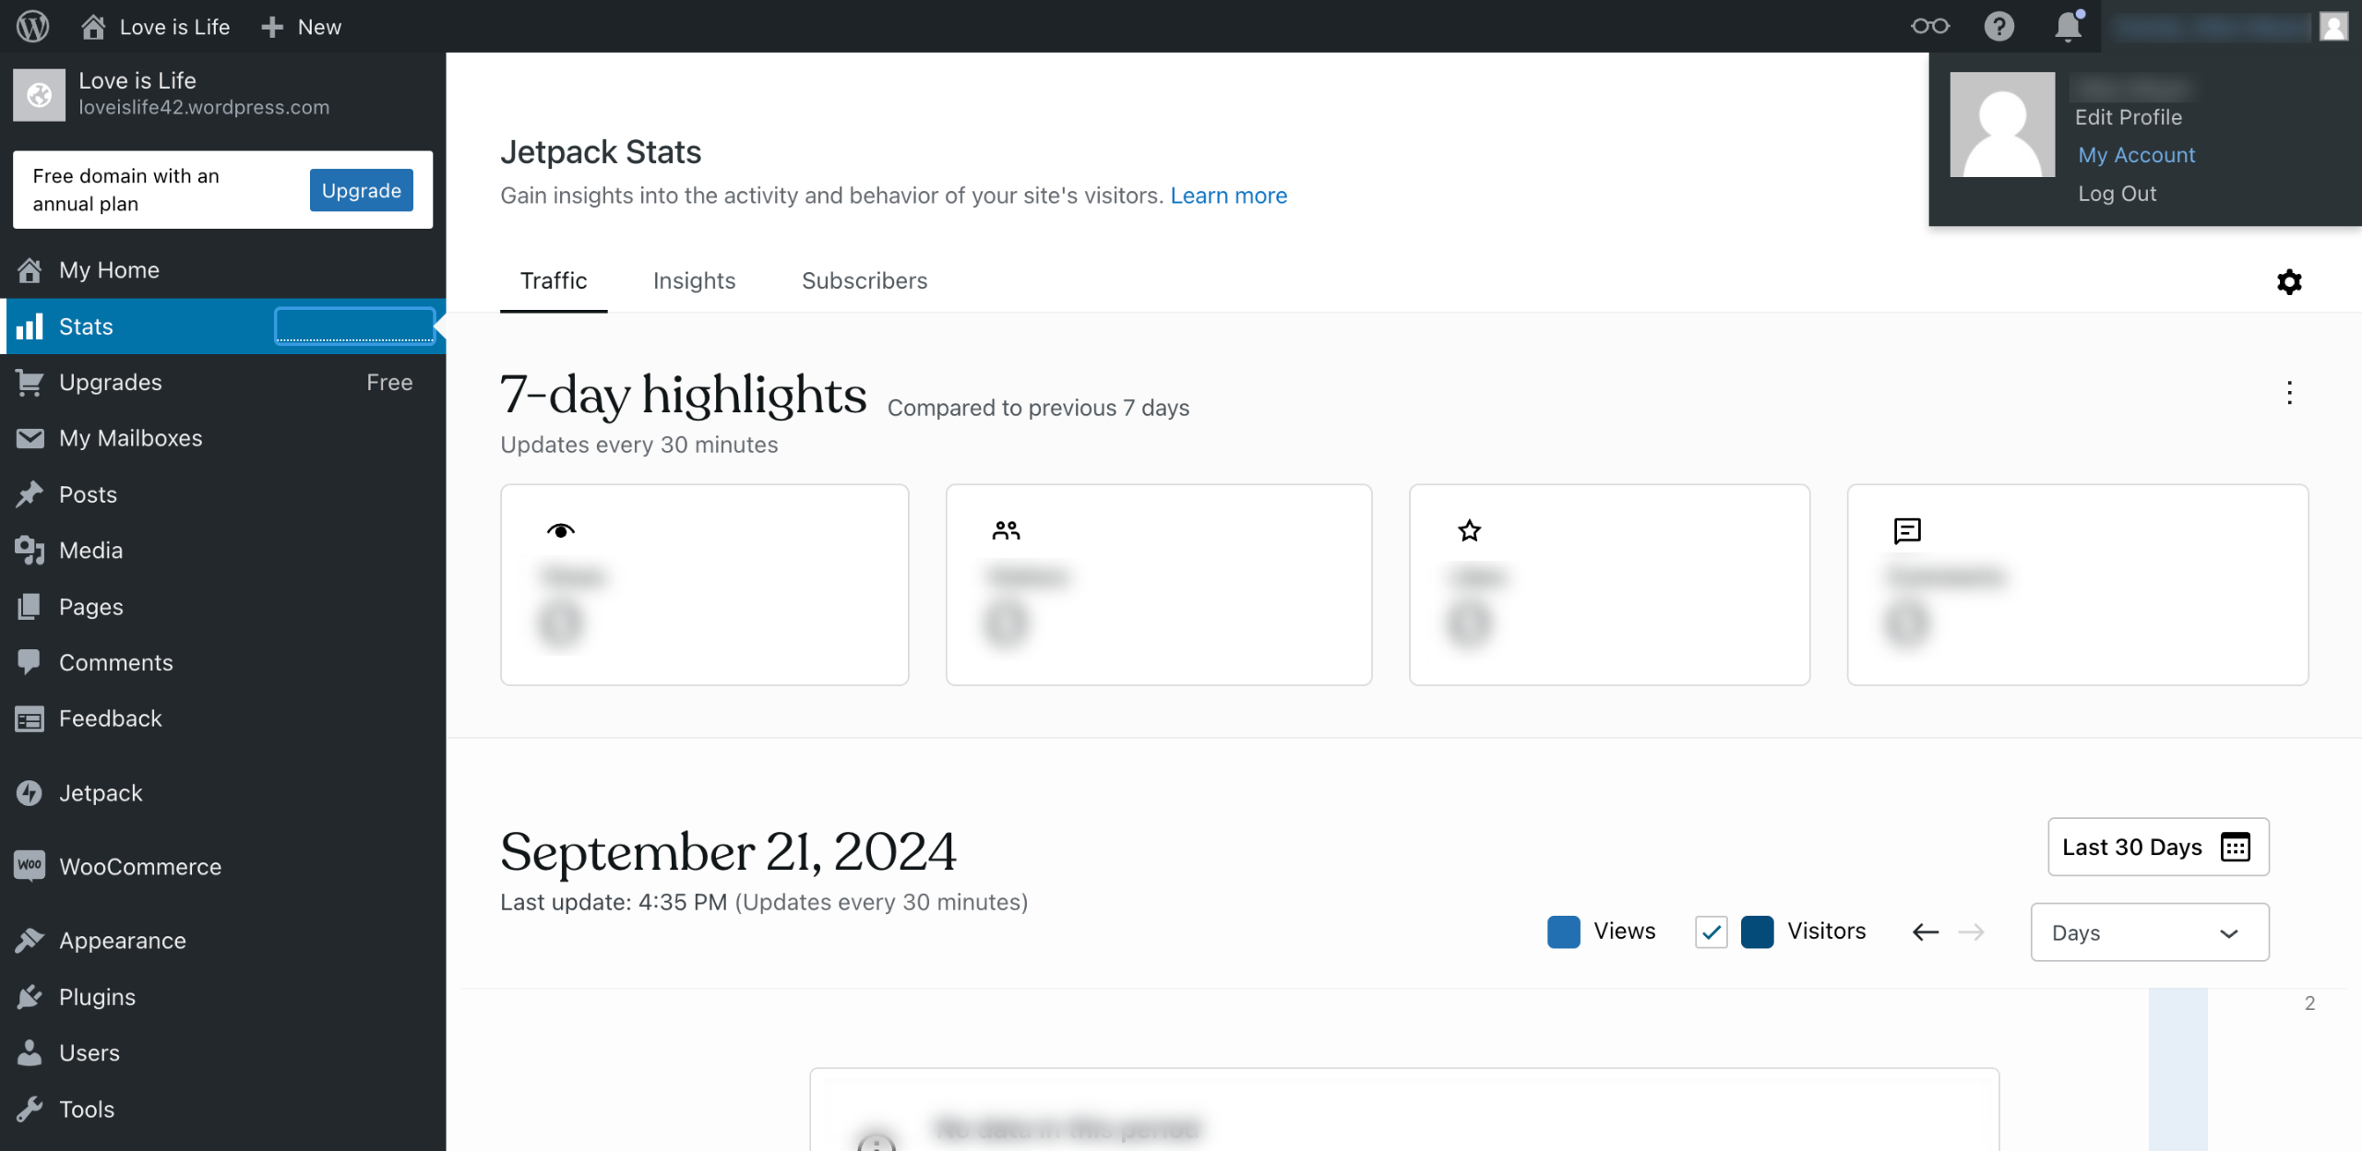This screenshot has width=2362, height=1151.
Task: Open WooCommerce in the sidebar
Action: tap(140, 866)
